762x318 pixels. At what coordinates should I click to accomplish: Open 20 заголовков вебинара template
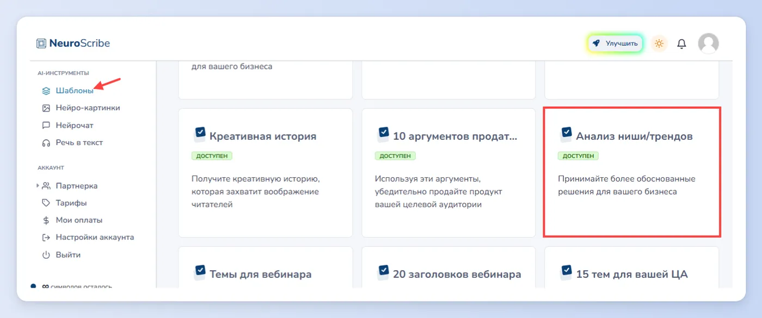click(x=448, y=267)
